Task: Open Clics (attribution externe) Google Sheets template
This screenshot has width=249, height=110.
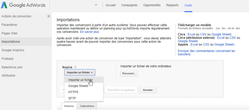Action: pyautogui.click(x=188, y=41)
